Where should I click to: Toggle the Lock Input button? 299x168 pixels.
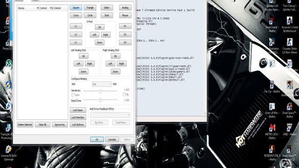tap(78, 110)
